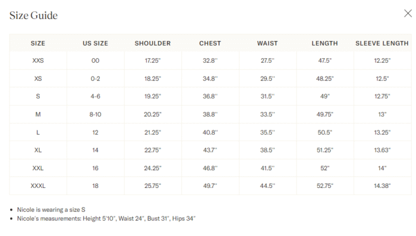Click the SIZE column header

click(x=38, y=43)
